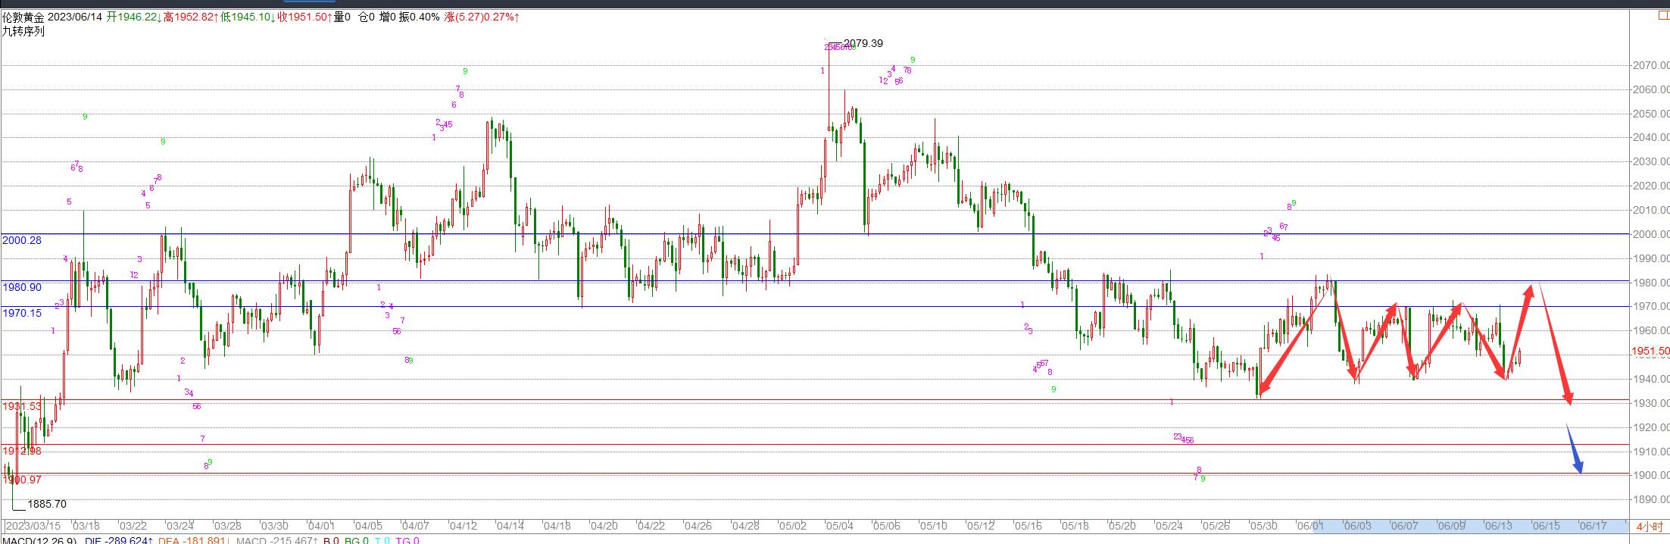Click the low price 低1945.10 in header
The image size is (1670, 544).
(x=248, y=17)
